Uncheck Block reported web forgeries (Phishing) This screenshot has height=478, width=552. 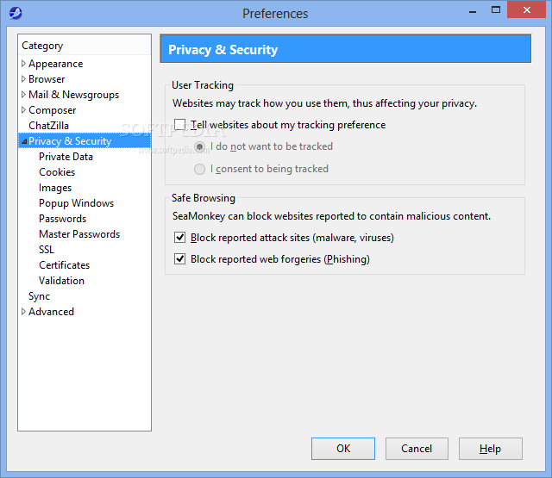tap(180, 259)
